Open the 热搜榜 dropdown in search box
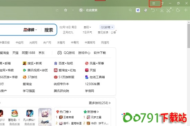190x126 pixels. (x=30, y=30)
